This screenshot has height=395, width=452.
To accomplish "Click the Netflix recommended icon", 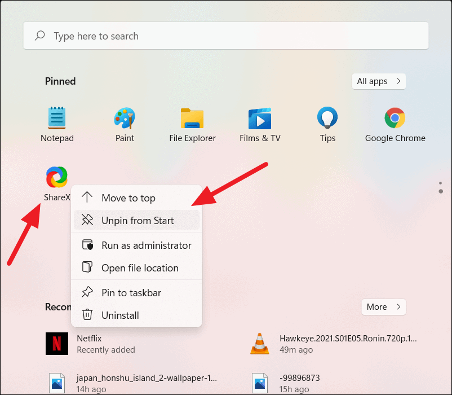I will click(x=57, y=343).
